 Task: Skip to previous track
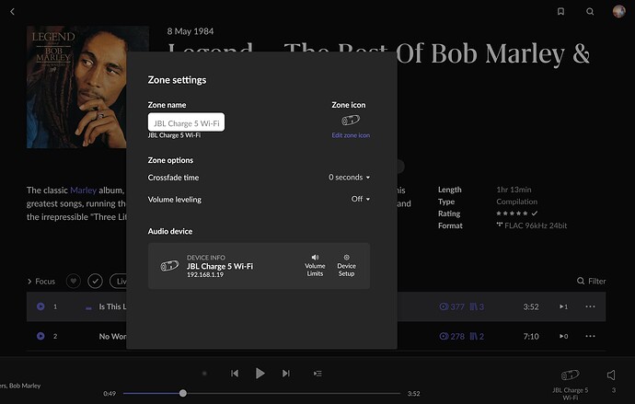tap(235, 374)
